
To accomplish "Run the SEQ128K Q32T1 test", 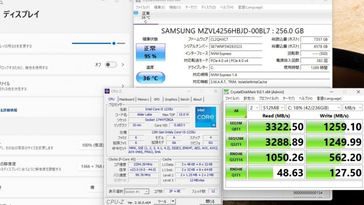I will [236, 141].
